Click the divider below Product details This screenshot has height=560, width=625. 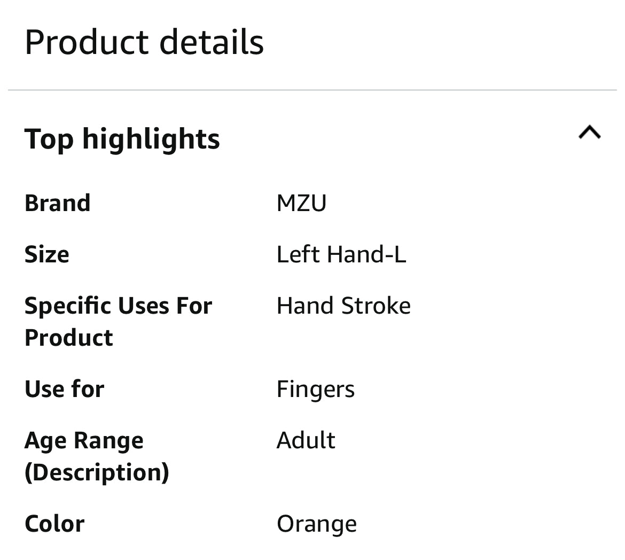coord(312,90)
